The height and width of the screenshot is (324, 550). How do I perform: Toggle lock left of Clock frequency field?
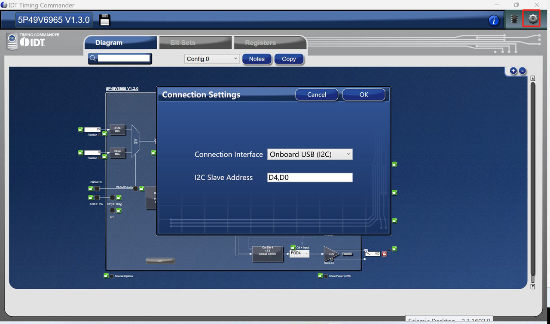point(80,152)
